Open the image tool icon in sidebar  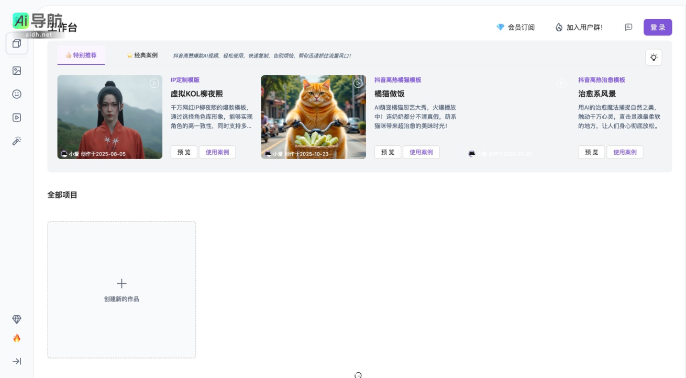(x=17, y=71)
